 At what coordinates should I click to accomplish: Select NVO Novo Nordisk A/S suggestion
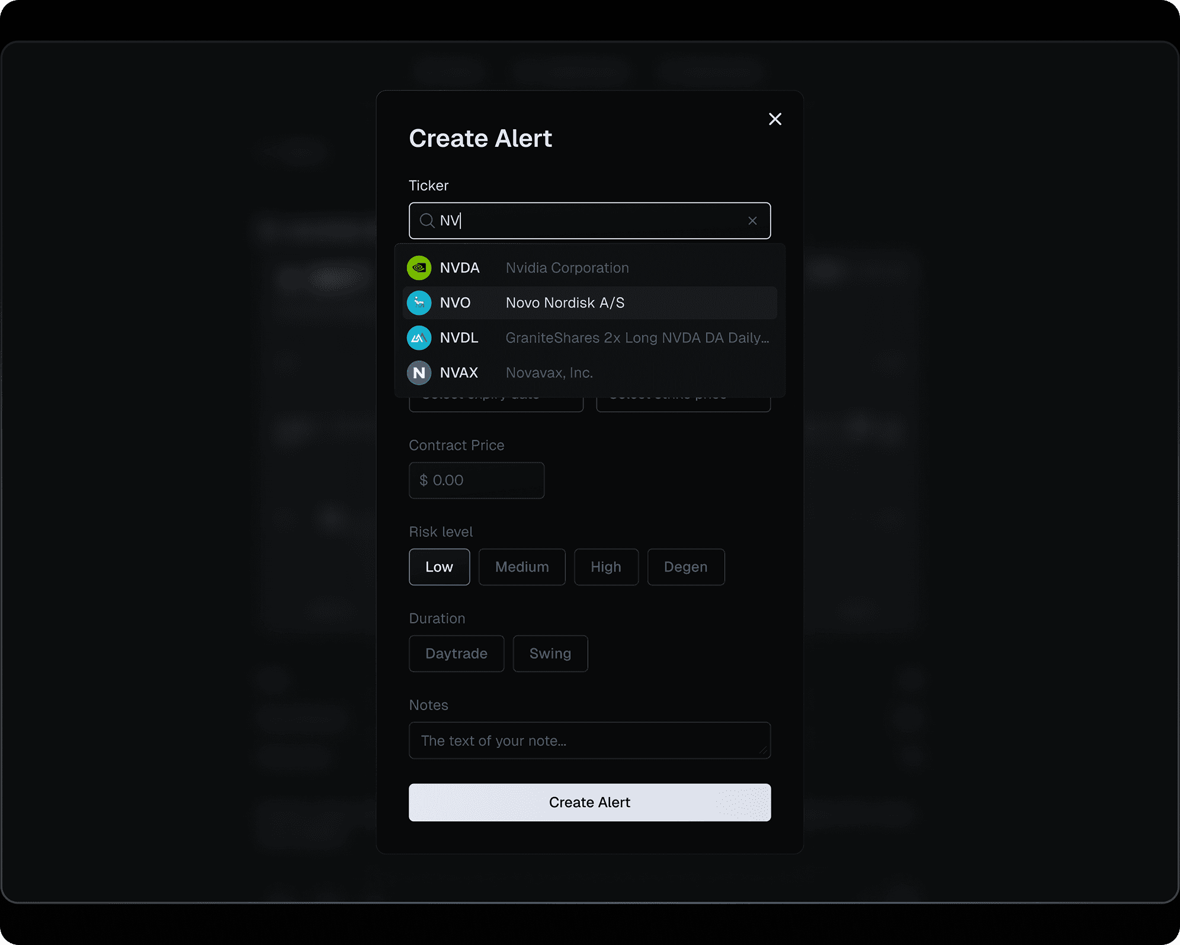pos(564,303)
